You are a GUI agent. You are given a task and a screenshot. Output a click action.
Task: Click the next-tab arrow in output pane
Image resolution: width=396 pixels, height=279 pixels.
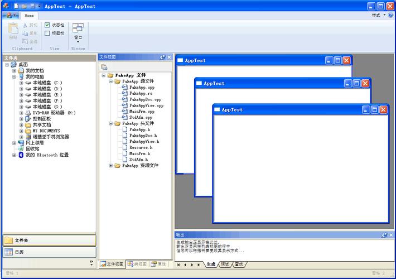click(192, 264)
